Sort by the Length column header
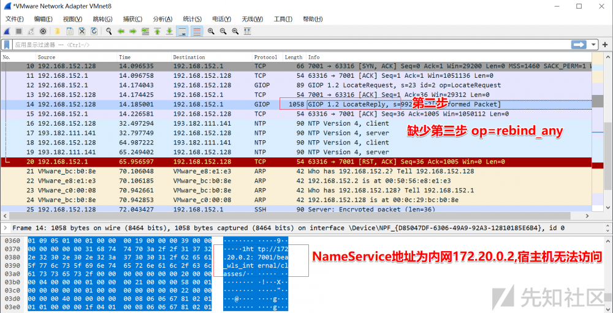Image resolution: width=613 pixels, height=313 pixels. (x=294, y=57)
